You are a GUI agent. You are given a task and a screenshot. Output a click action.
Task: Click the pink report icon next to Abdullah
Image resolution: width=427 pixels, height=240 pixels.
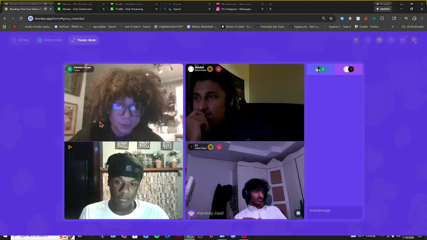219,69
